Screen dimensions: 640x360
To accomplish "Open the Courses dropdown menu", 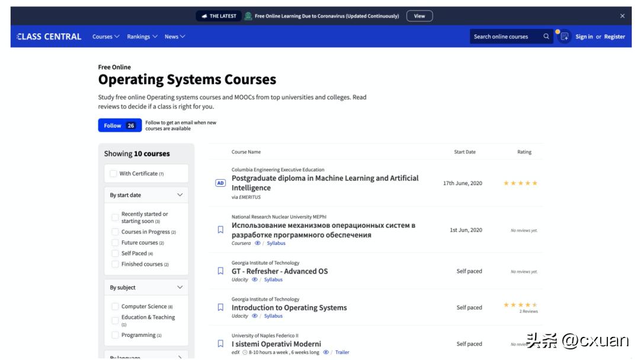I will pos(105,37).
